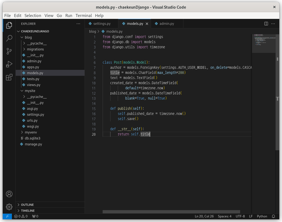This screenshot has height=222, width=282.
Task: Click LF end of line selector
Action: click(x=251, y=216)
